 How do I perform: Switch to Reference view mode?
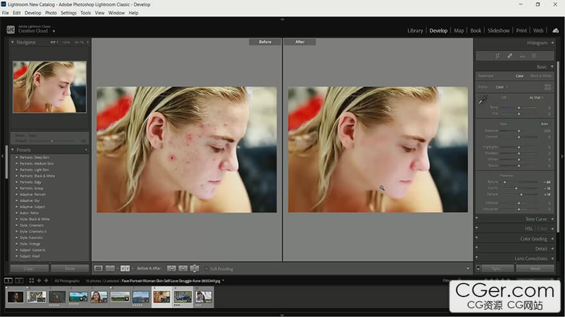(x=110, y=268)
